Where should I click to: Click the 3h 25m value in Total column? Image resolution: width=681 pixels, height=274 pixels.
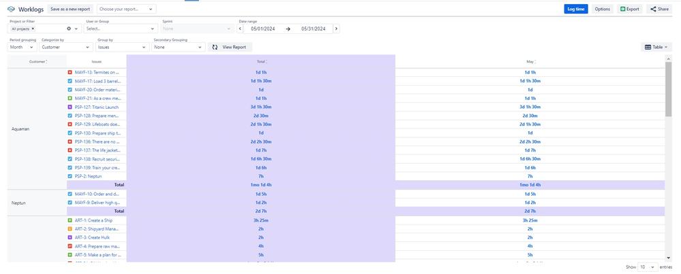(x=261, y=220)
